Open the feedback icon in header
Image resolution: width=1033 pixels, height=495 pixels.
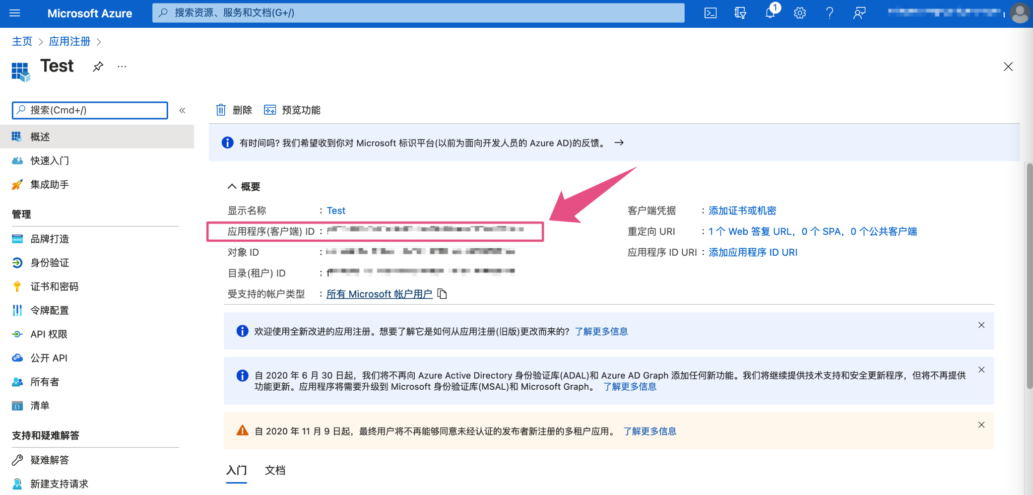pos(859,13)
